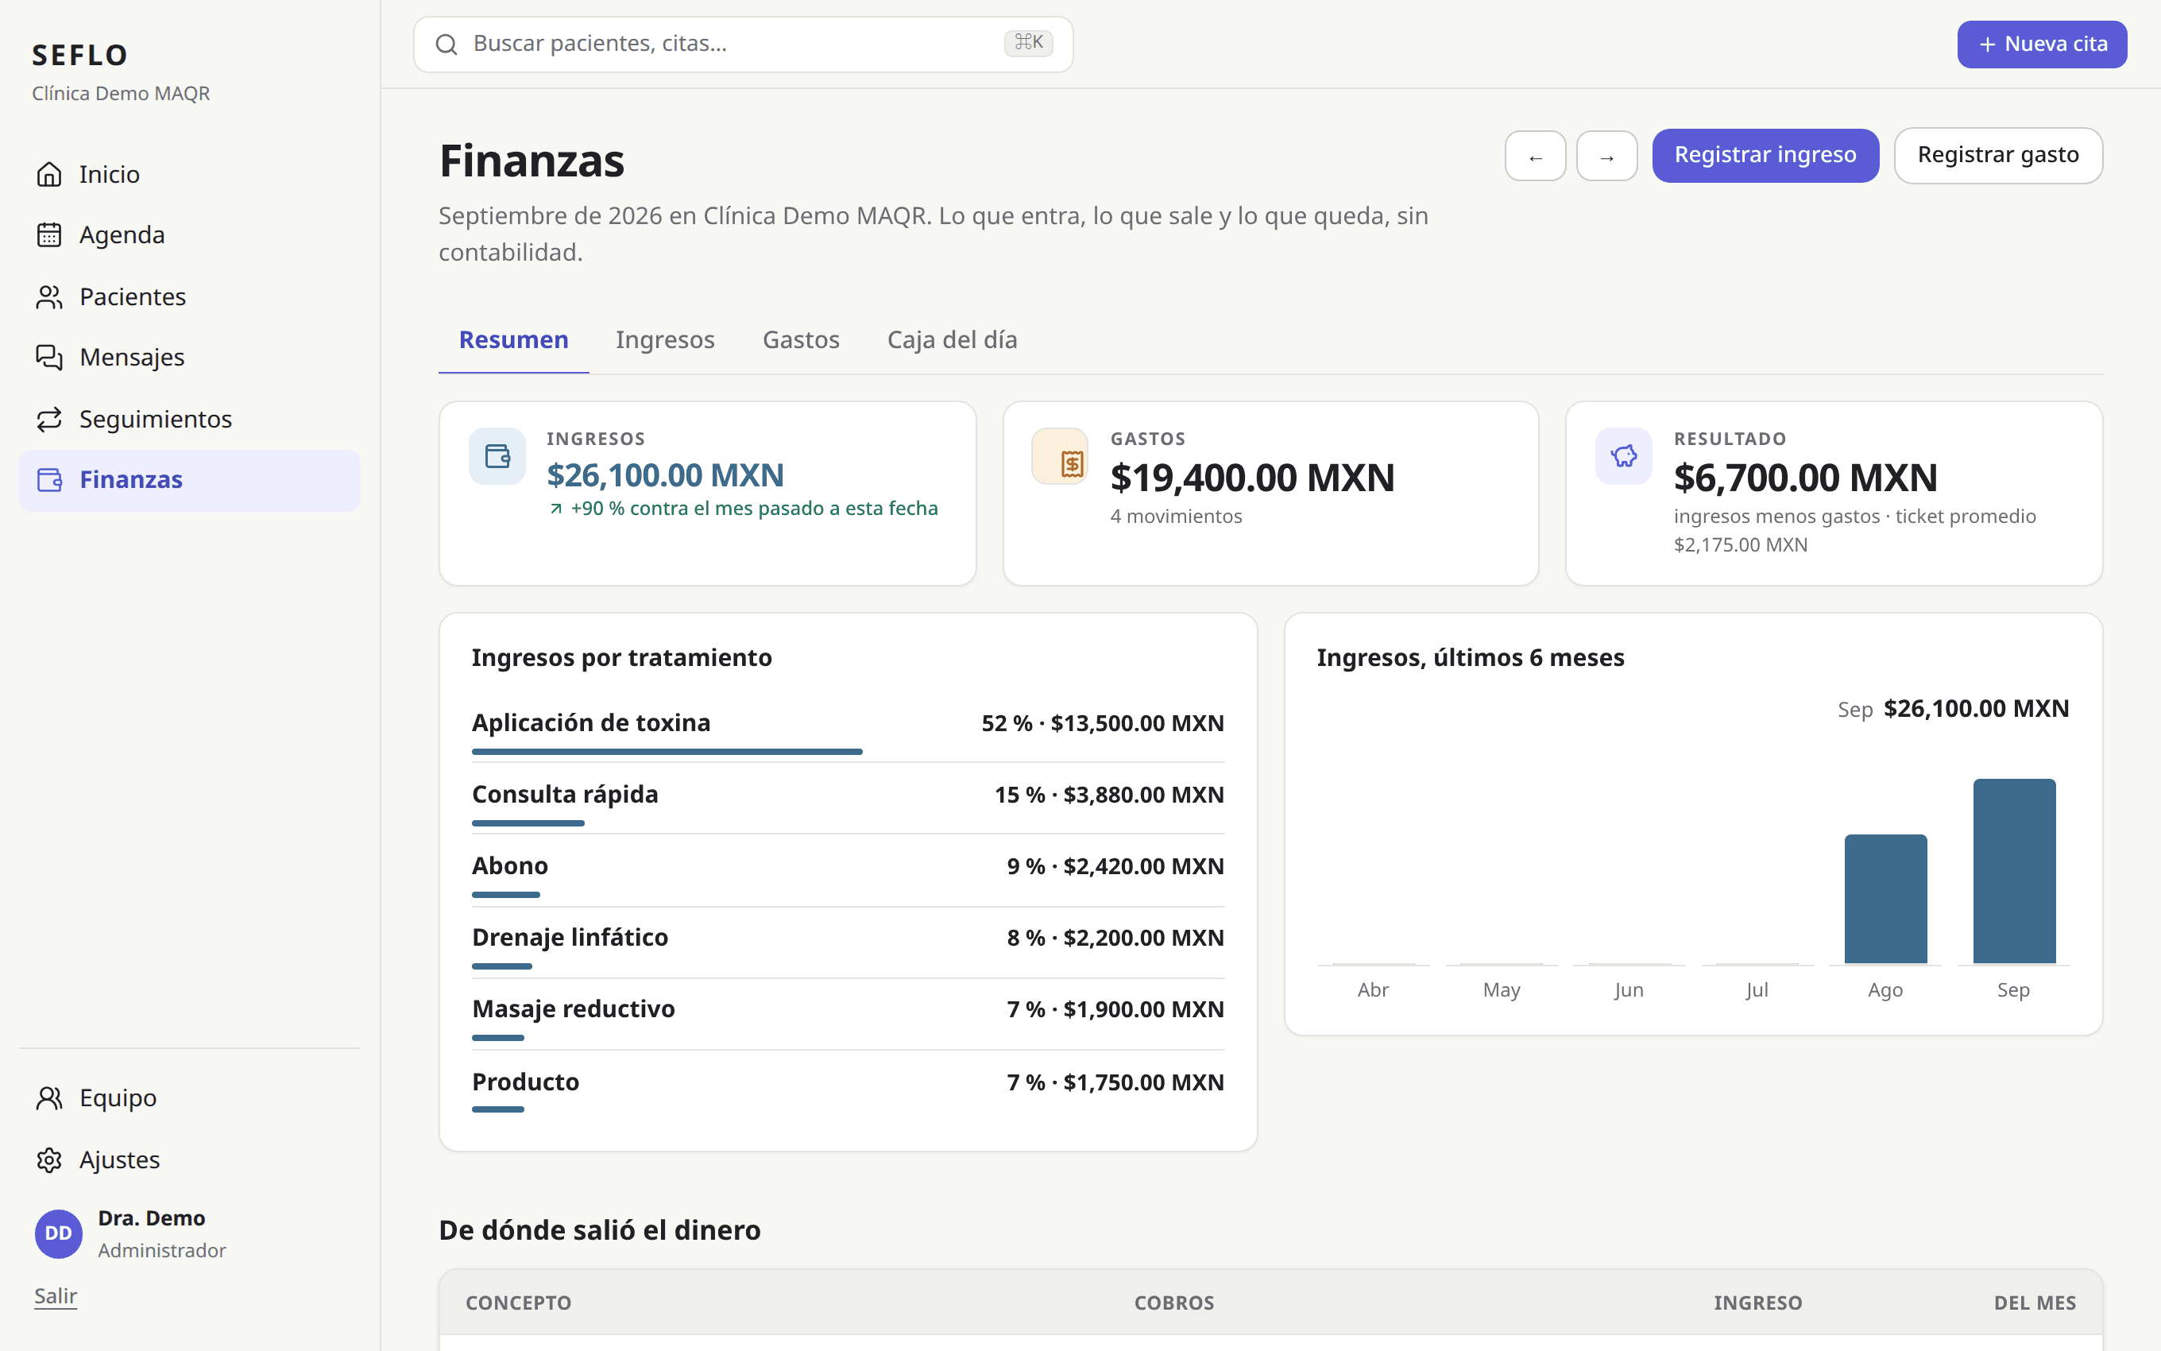The width and height of the screenshot is (2161, 1351).
Task: Open Pacientes in the sidebar
Action: 189,296
